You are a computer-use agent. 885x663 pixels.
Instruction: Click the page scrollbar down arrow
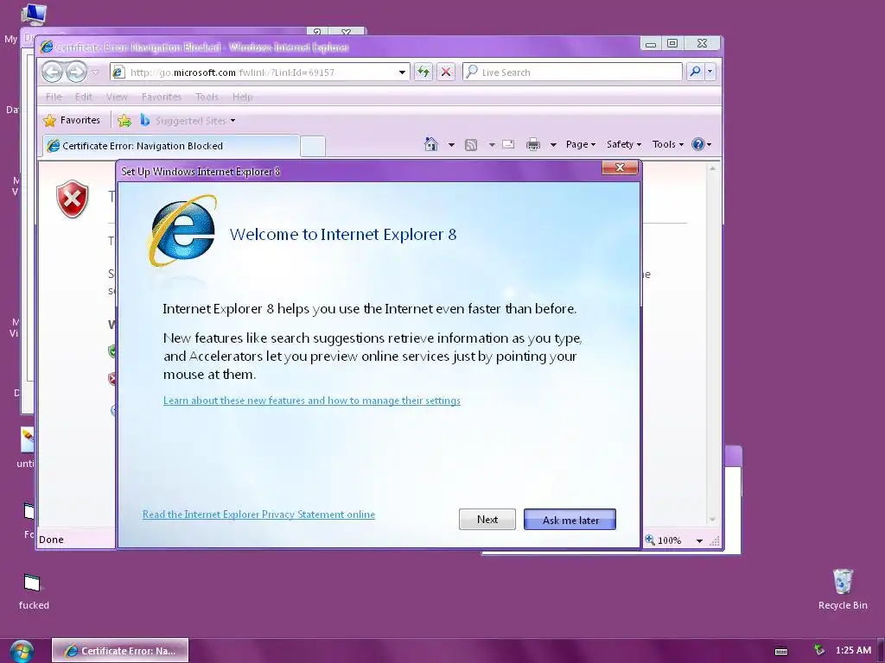click(x=712, y=519)
